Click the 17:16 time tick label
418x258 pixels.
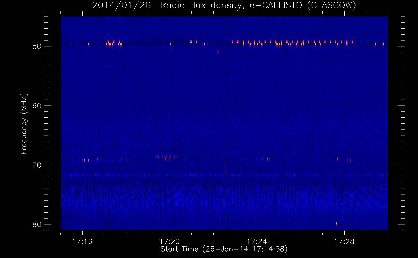(82, 241)
